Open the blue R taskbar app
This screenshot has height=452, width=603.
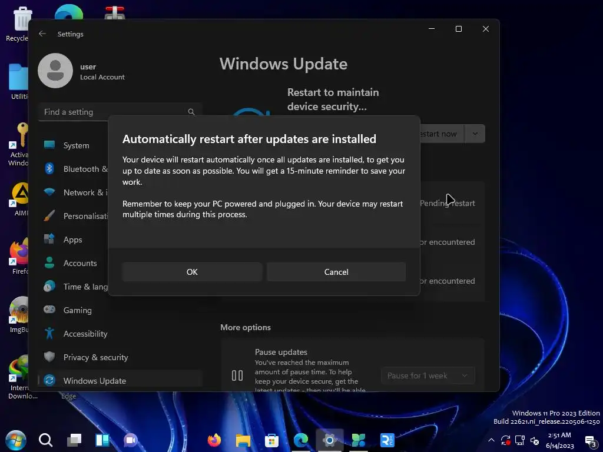[387, 440]
